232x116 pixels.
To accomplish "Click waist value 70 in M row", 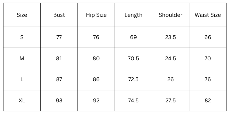I will click(208, 59).
